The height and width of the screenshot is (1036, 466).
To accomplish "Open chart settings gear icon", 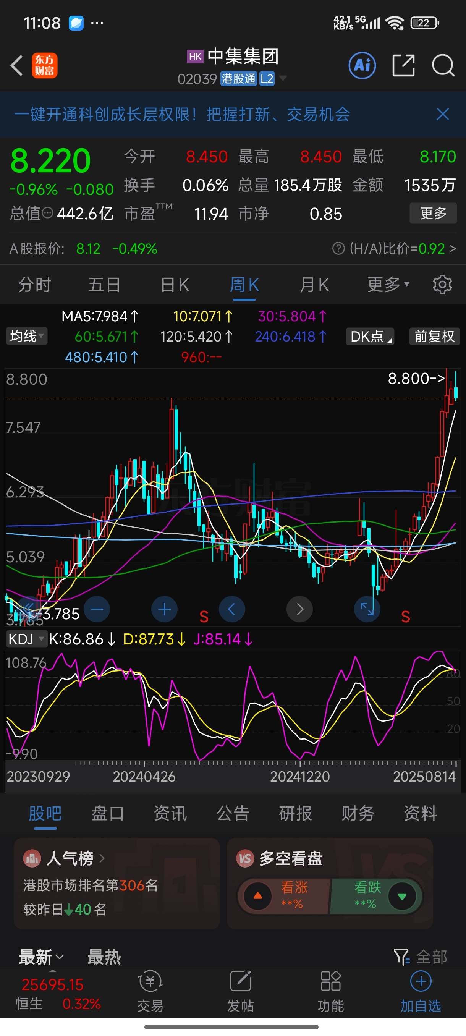I will (x=442, y=285).
